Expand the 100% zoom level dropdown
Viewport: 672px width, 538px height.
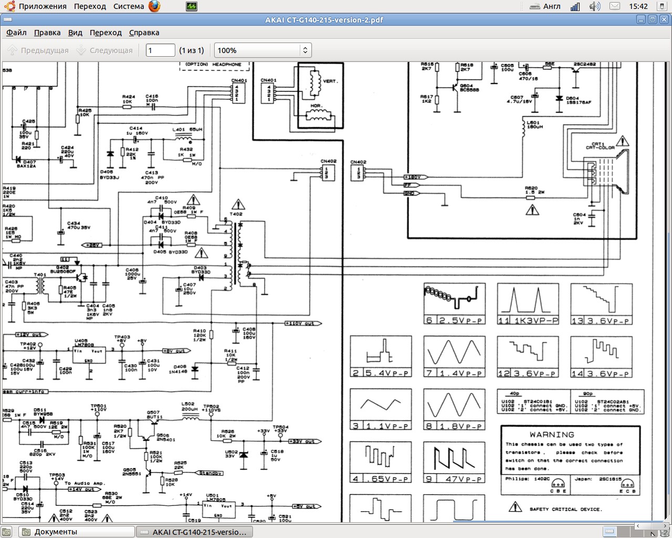coord(304,50)
